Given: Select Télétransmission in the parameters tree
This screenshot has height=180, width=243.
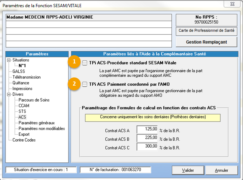Looking at the screenshot, I should click(27, 77).
